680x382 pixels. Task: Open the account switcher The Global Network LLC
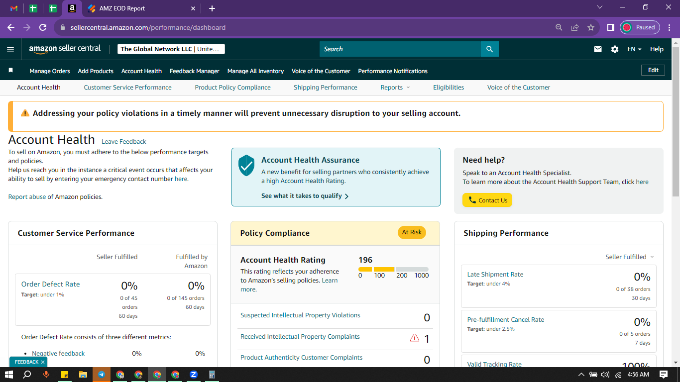click(x=171, y=49)
